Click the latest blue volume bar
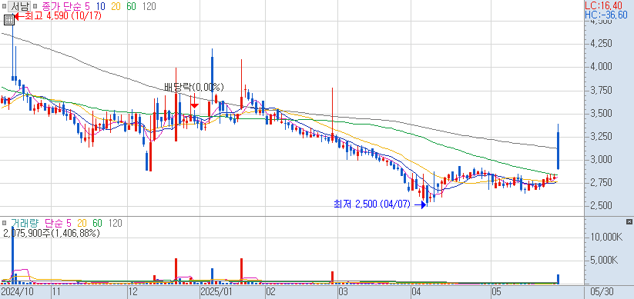 (558, 279)
